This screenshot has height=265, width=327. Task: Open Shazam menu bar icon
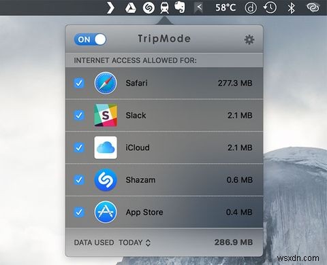149,7
